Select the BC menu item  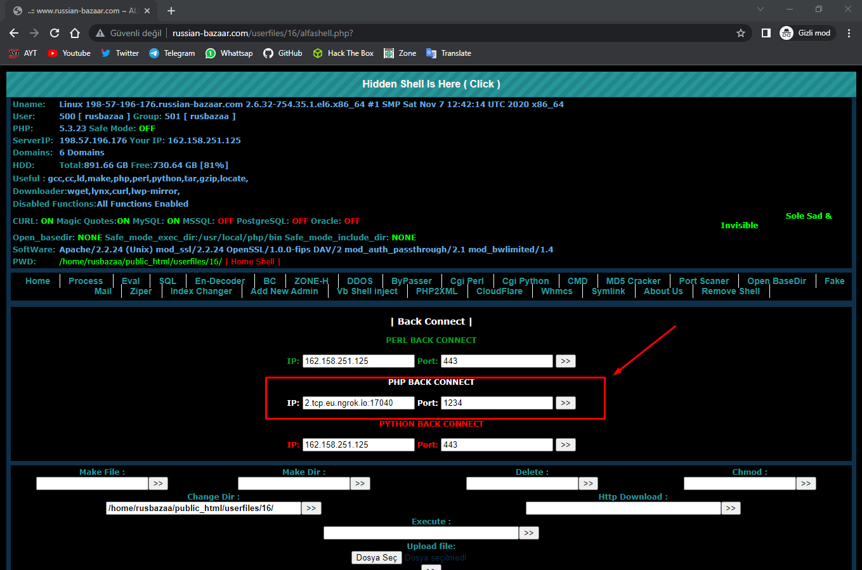point(270,281)
